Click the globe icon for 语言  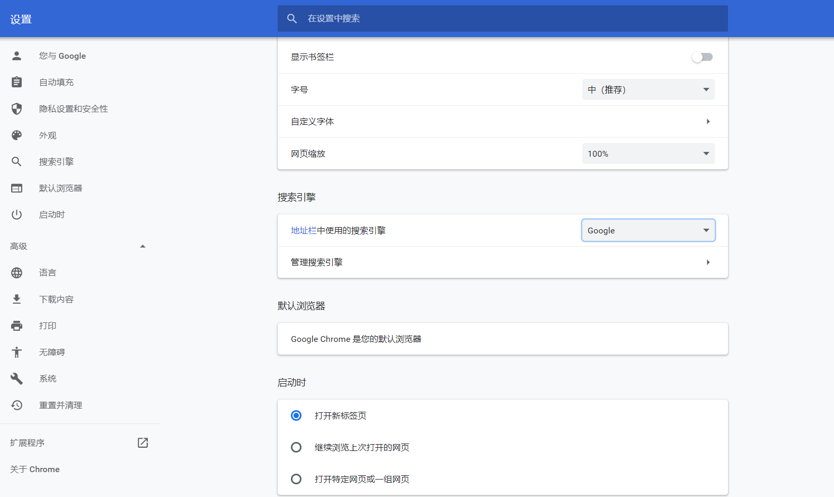coord(17,273)
